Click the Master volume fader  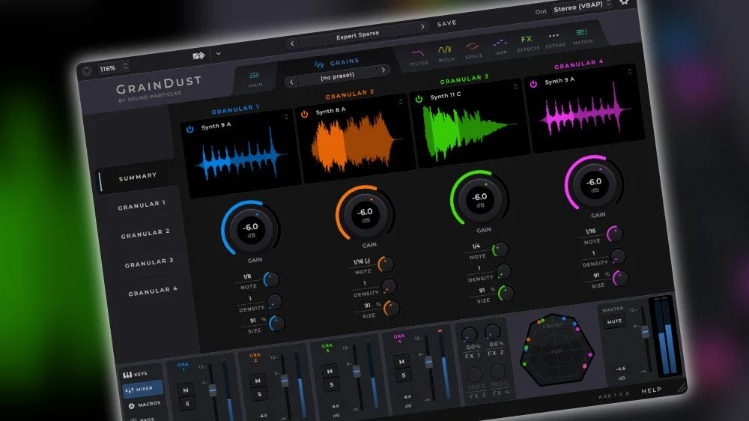645,331
